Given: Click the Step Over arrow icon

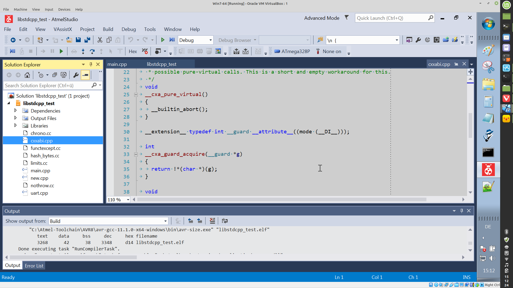Looking at the screenshot, I should click(92, 51).
